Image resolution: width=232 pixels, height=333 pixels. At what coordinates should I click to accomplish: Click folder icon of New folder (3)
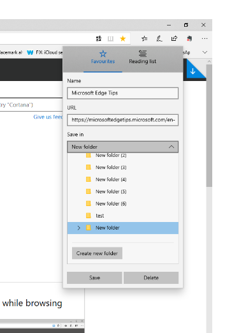click(89, 167)
